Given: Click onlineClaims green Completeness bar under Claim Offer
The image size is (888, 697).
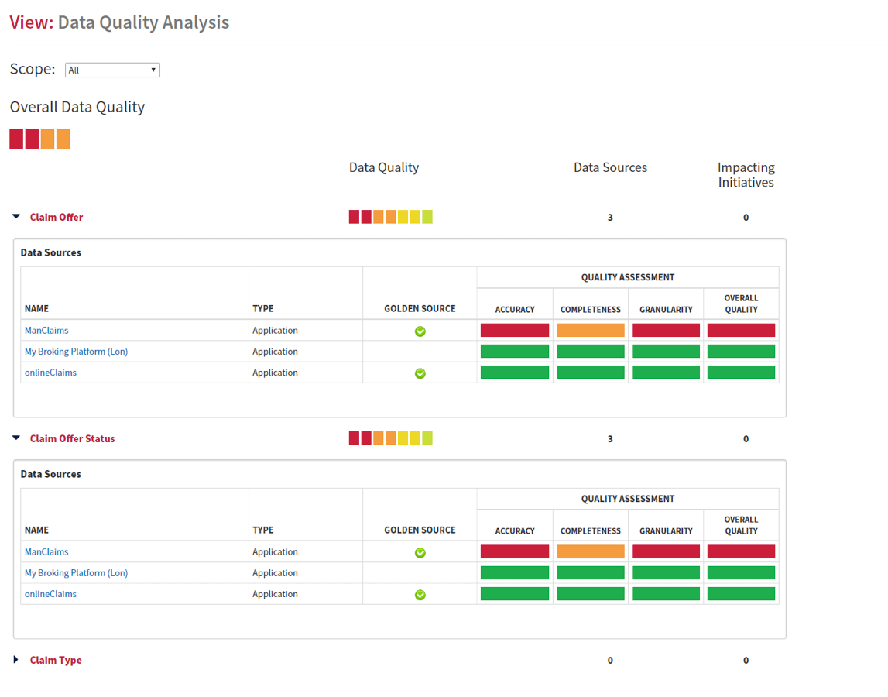Looking at the screenshot, I should [x=591, y=373].
